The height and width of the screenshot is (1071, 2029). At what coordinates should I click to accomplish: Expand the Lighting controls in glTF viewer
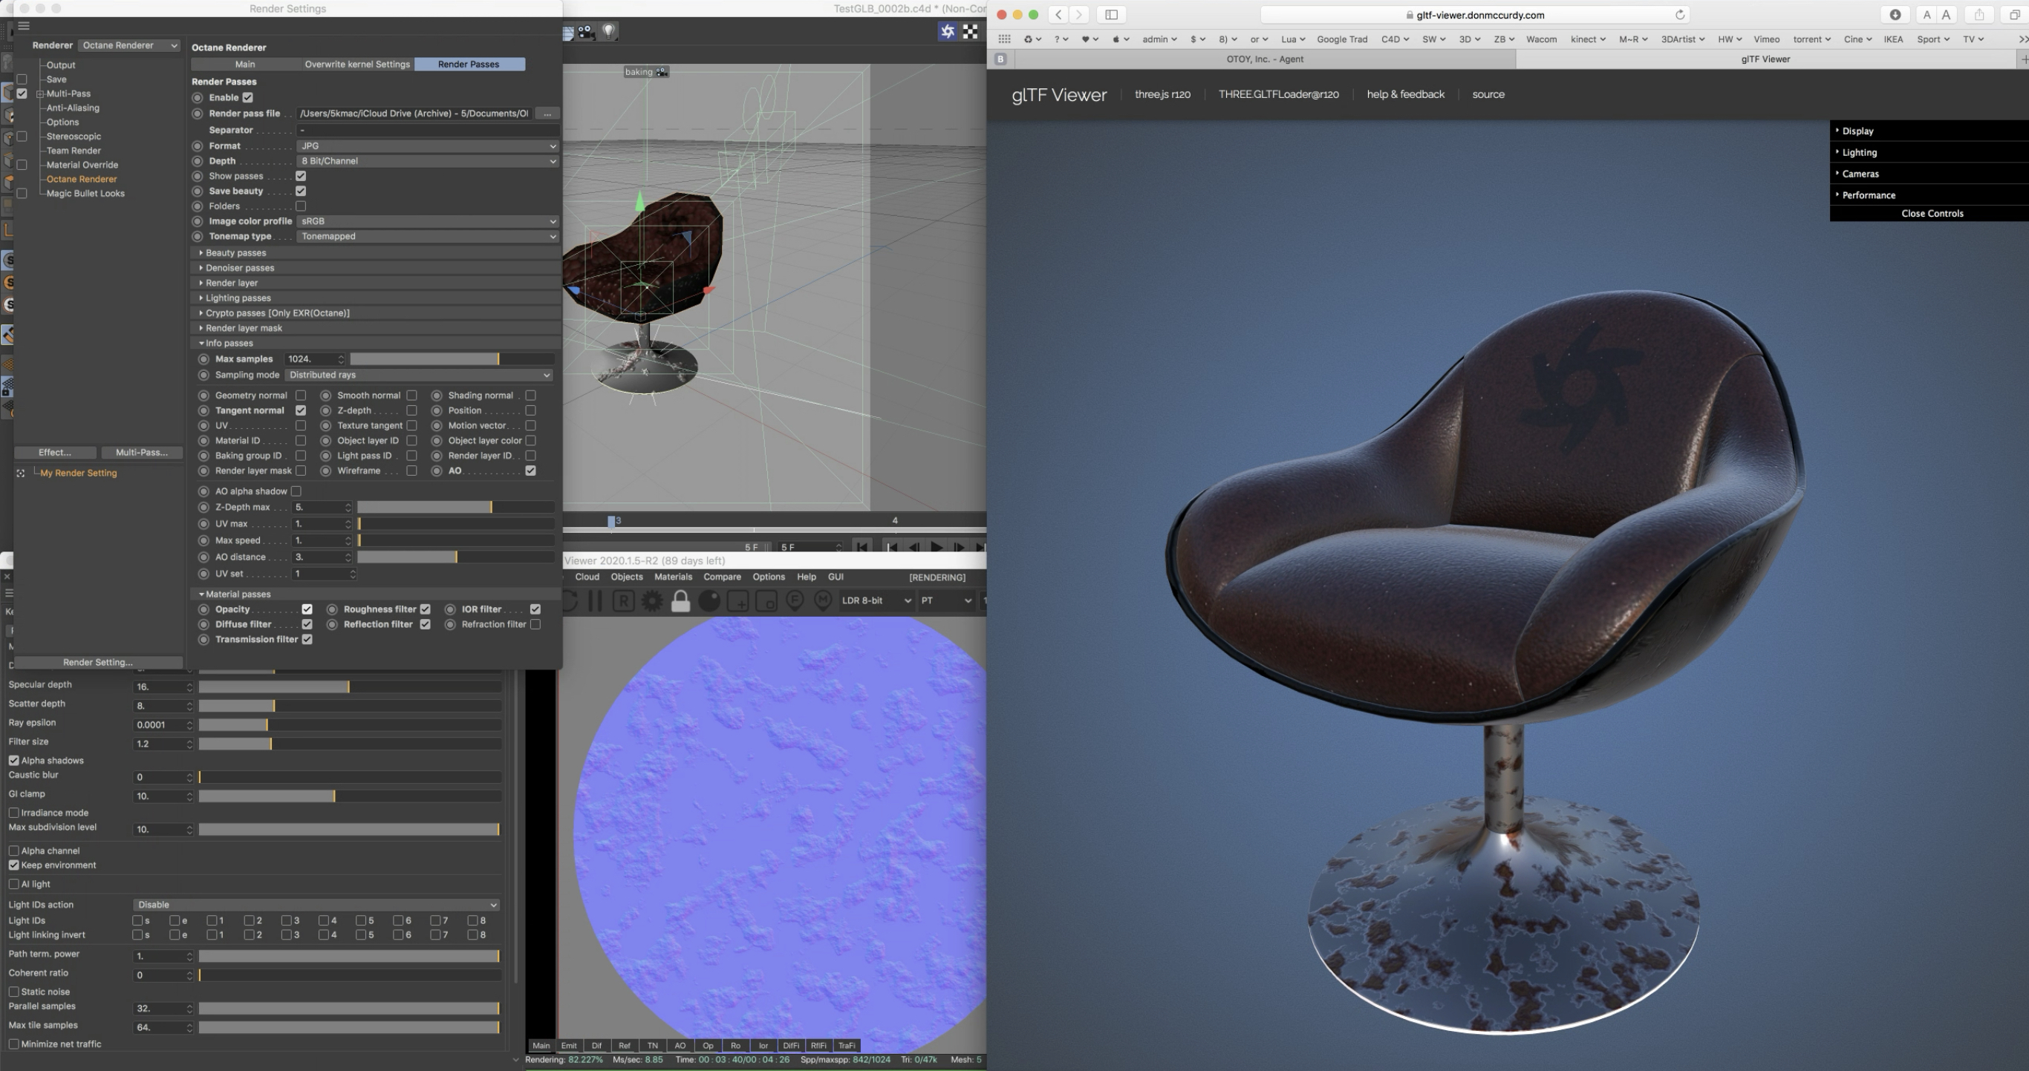click(1859, 153)
